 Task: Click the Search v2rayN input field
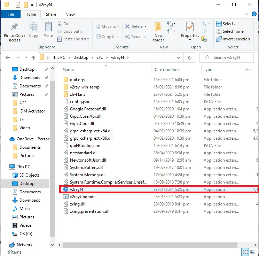pos(227,57)
